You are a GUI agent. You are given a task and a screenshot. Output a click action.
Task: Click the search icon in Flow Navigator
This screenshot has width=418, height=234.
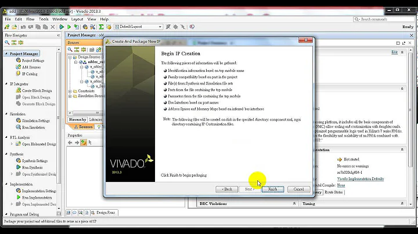7,42
